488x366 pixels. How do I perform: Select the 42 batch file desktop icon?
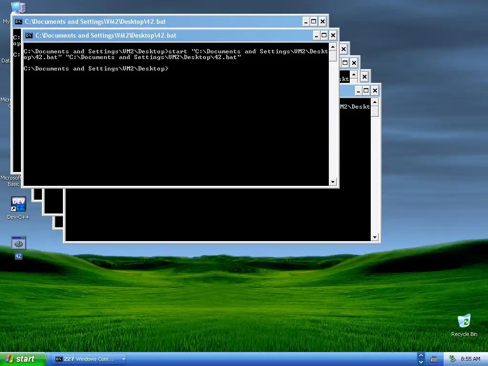19,248
